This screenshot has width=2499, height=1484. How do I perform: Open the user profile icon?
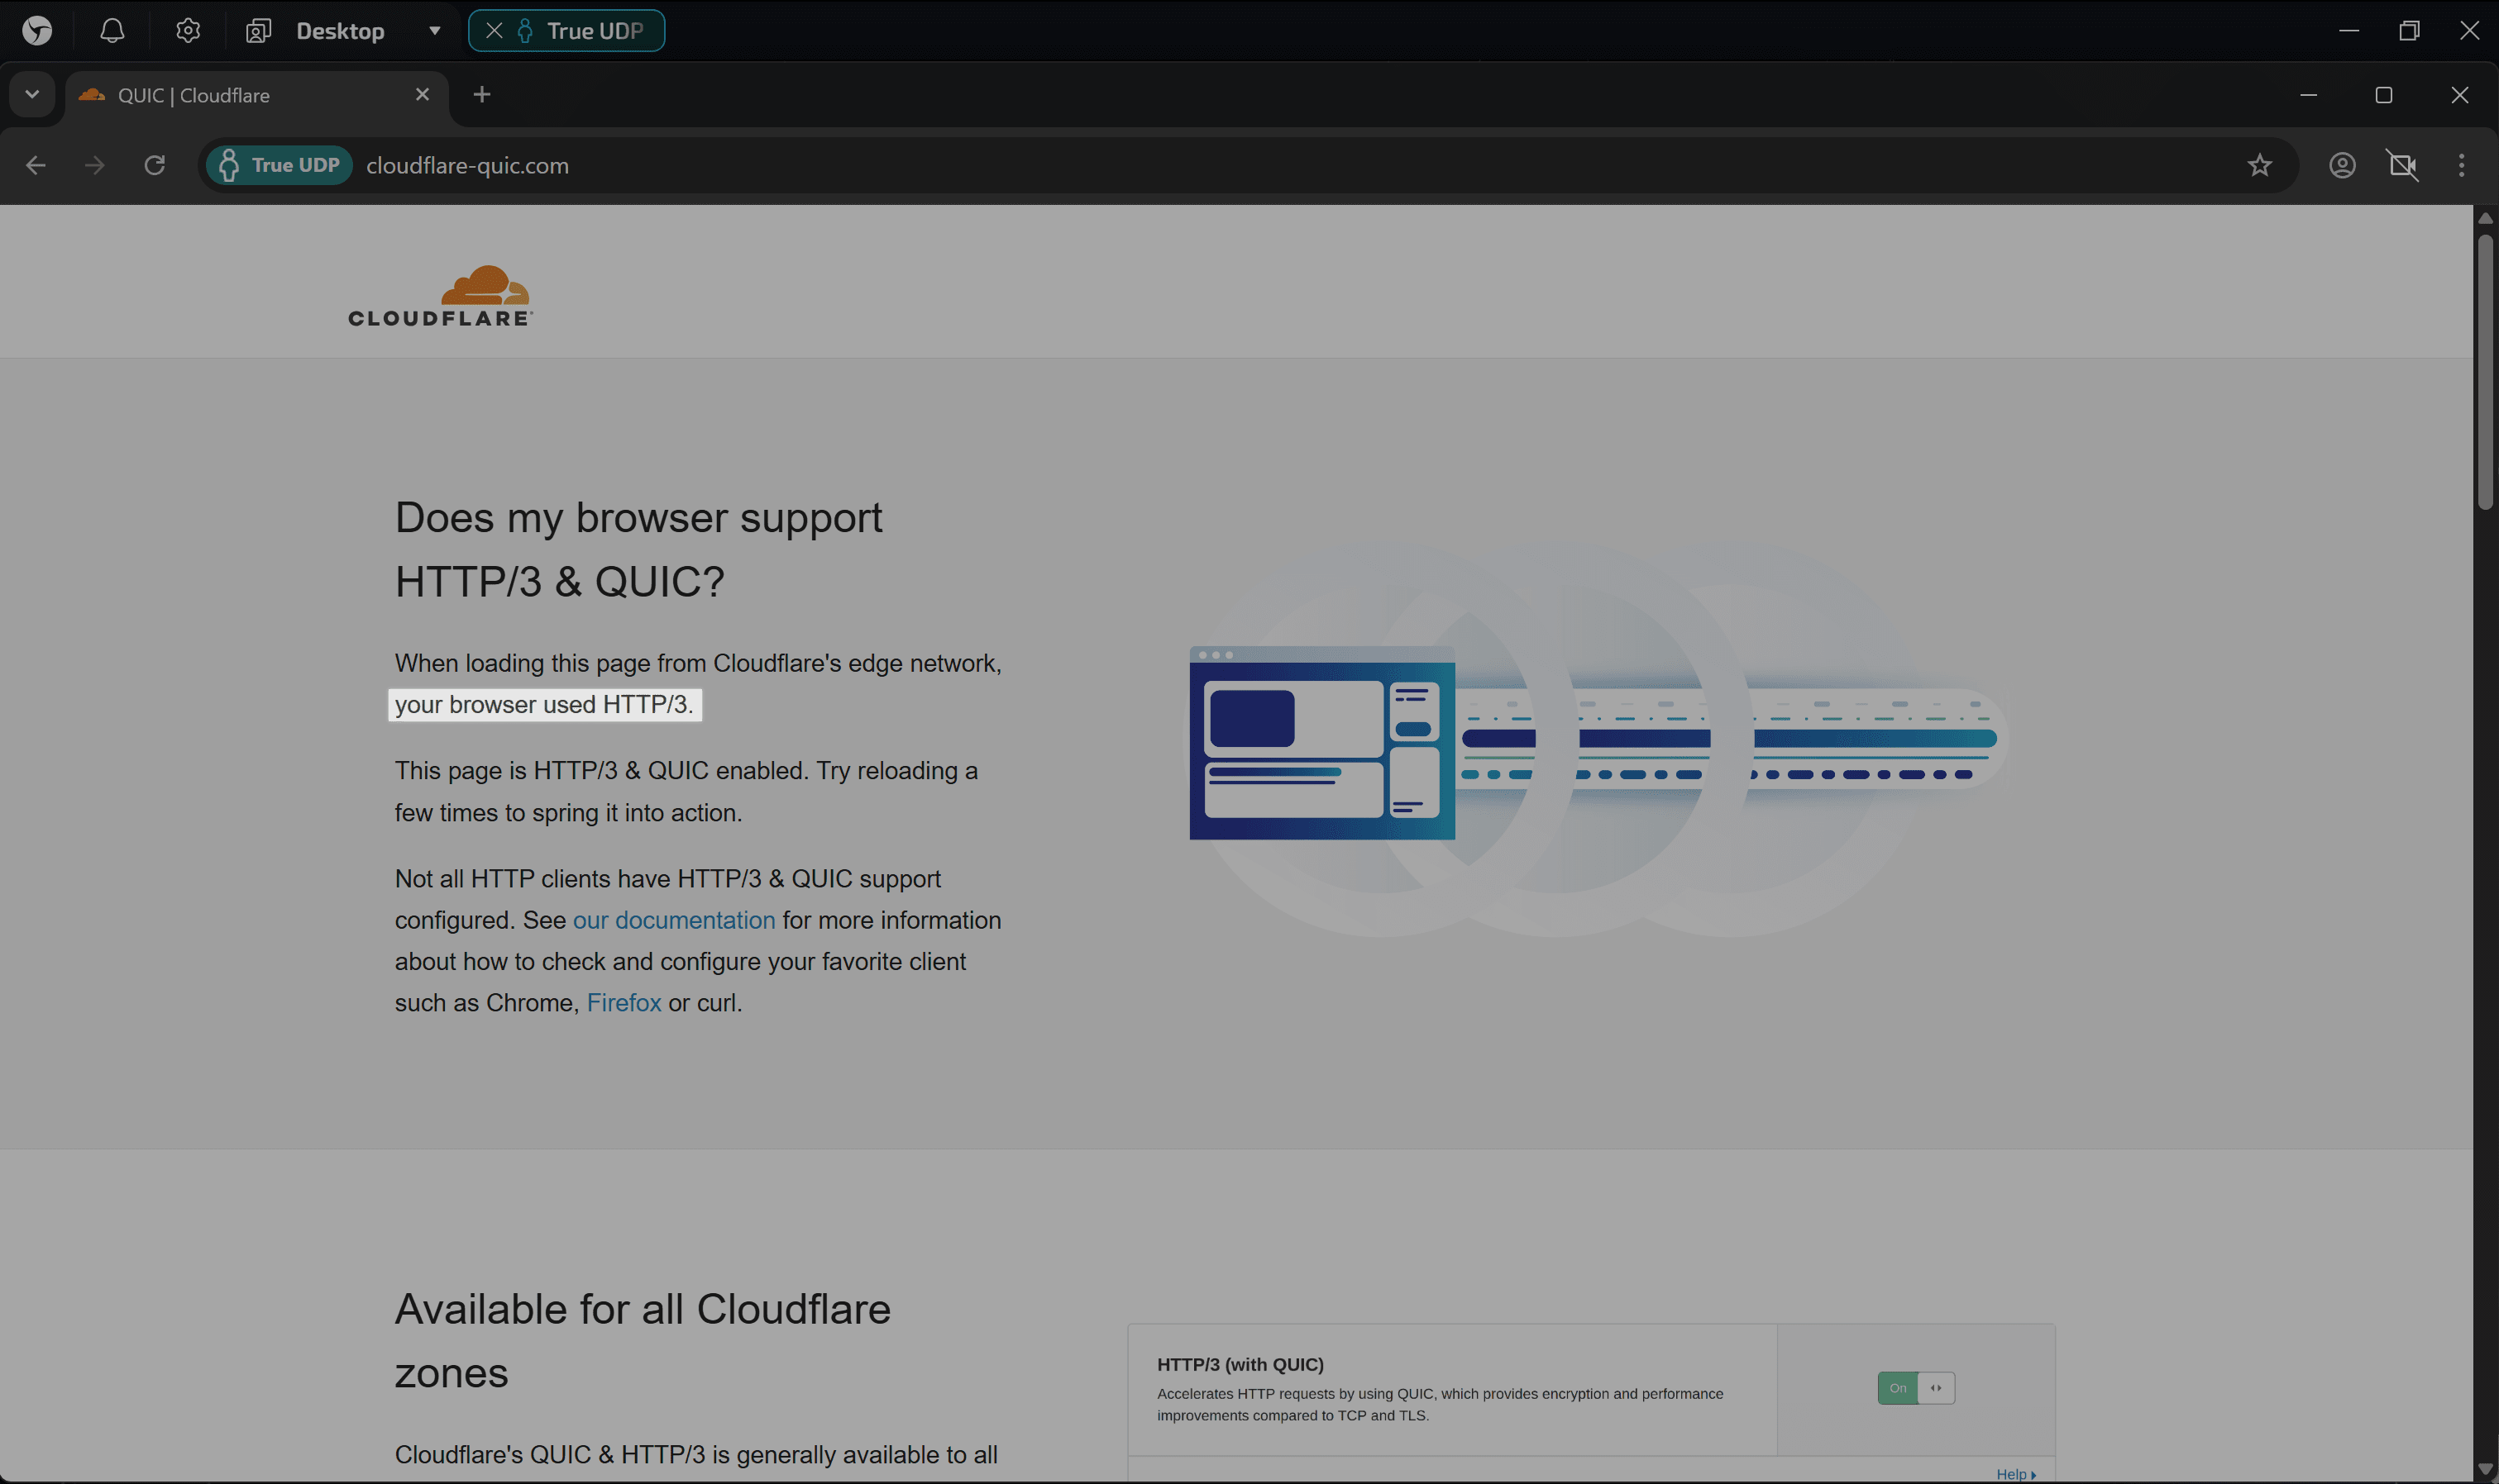(x=2342, y=165)
